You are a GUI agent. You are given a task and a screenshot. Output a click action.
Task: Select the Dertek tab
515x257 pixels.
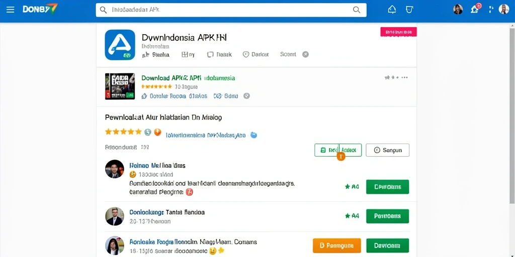click(219, 54)
